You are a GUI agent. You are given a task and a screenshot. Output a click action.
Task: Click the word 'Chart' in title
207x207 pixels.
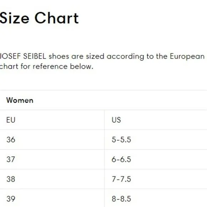[57, 18]
